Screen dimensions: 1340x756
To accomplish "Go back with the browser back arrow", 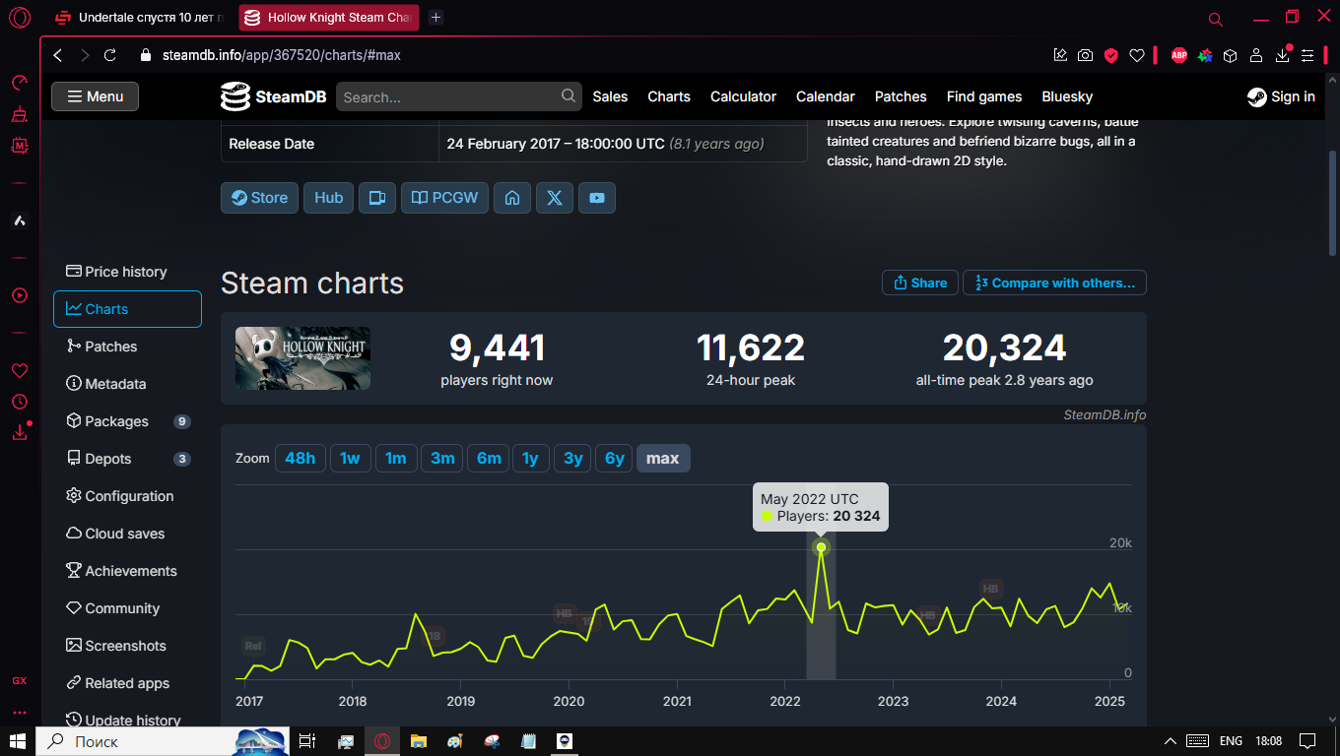I will tap(58, 55).
